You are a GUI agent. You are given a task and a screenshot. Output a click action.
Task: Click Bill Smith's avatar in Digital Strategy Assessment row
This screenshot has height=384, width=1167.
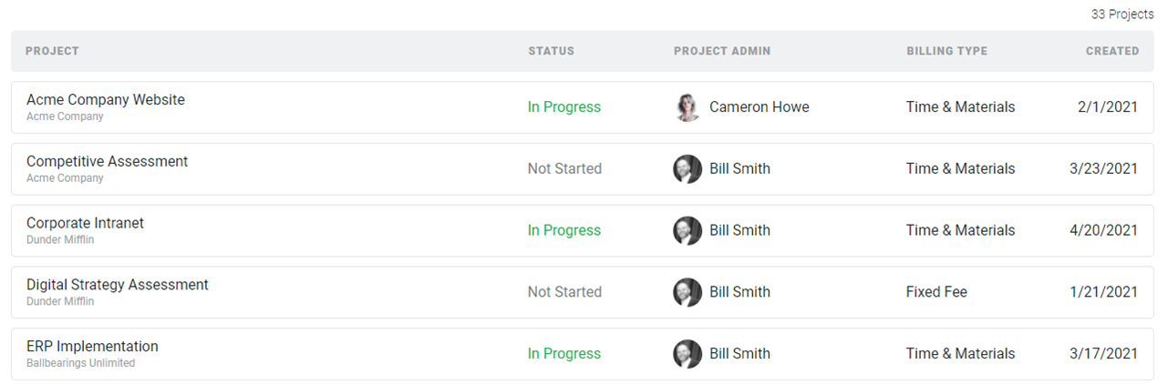(687, 292)
